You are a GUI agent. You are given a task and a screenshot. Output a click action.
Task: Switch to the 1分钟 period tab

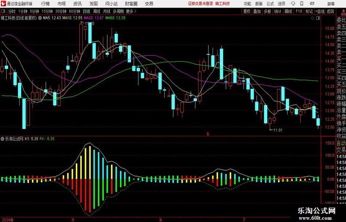23,11
